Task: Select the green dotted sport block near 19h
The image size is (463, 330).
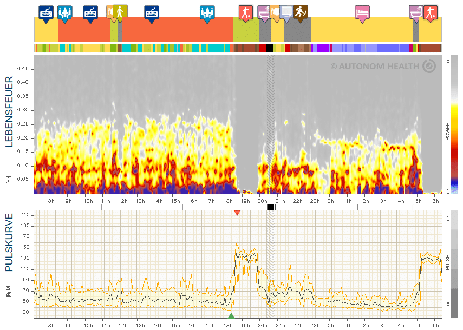Action: pos(246,30)
